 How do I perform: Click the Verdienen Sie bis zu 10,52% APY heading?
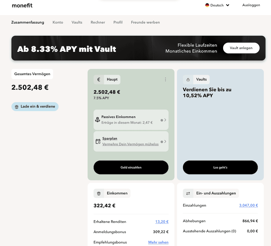click(x=207, y=93)
